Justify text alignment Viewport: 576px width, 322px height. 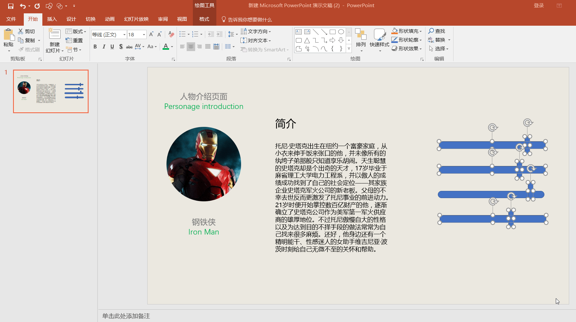click(x=208, y=47)
